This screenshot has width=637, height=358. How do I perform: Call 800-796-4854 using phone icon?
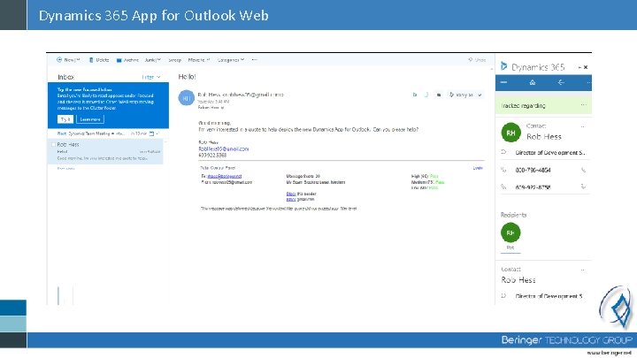(583, 170)
